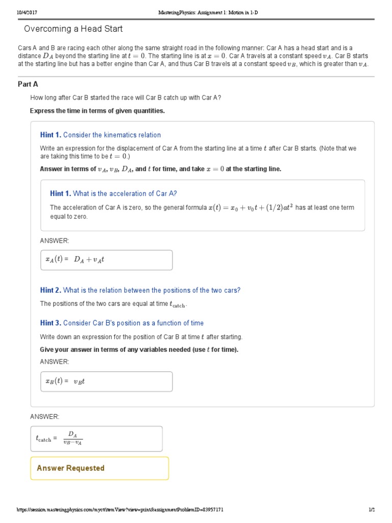This screenshot has width=392, height=523.
Task: Click the general kinematics formula x(t)
Action: [250, 207]
